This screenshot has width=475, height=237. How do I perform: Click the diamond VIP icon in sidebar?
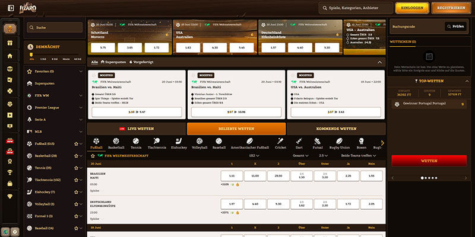coord(10,197)
